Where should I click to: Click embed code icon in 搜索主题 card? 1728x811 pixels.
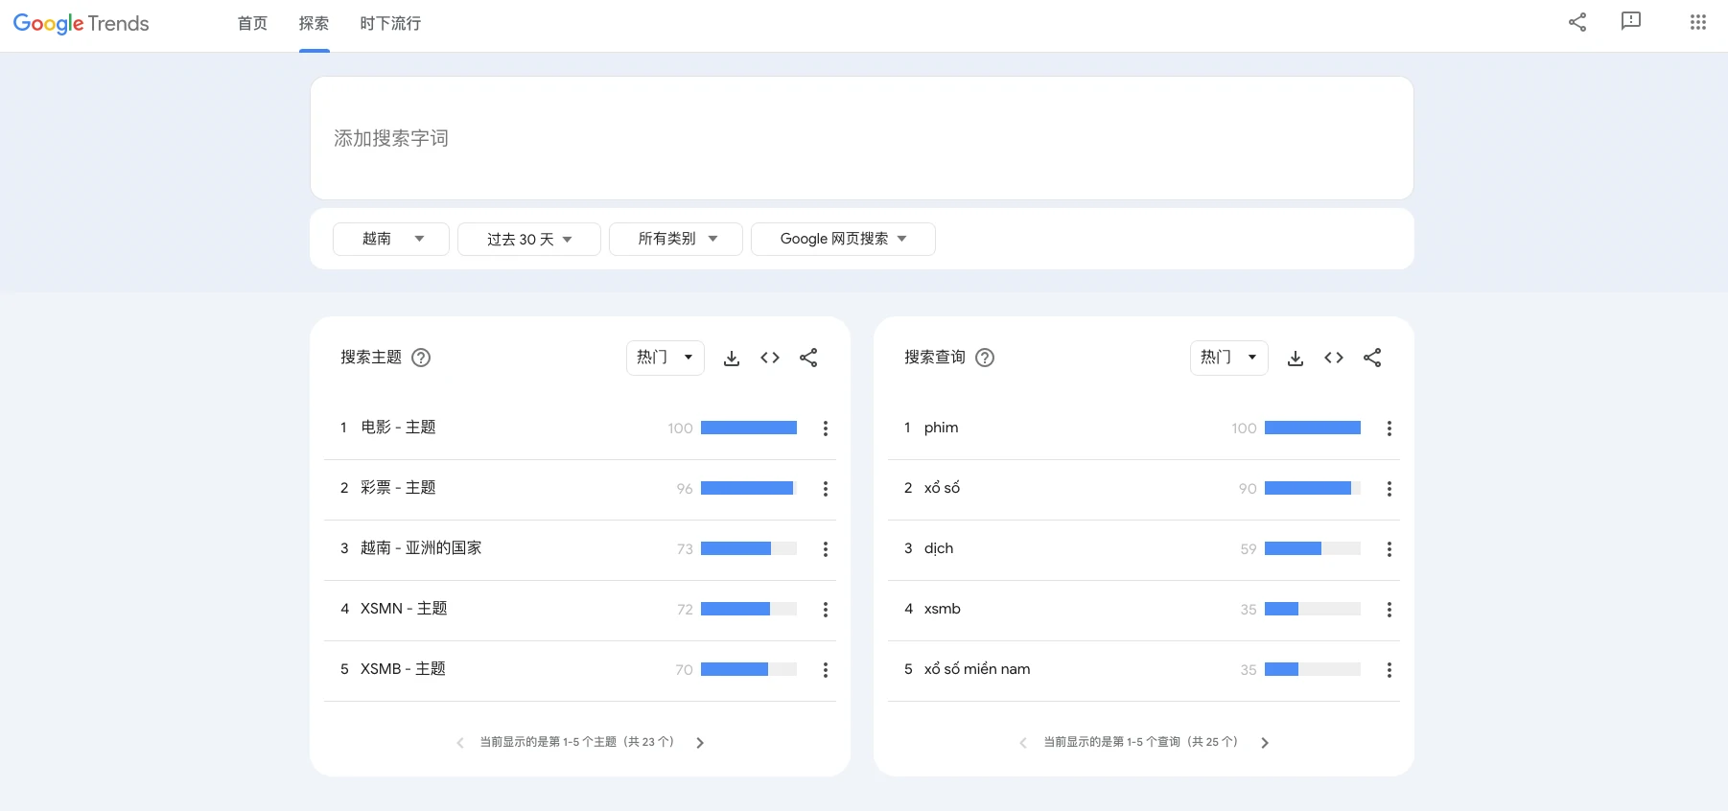[x=770, y=358]
